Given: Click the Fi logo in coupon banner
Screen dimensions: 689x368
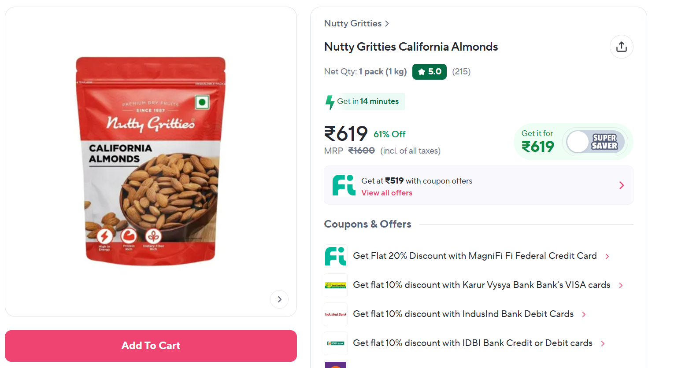Looking at the screenshot, I should pos(344,185).
